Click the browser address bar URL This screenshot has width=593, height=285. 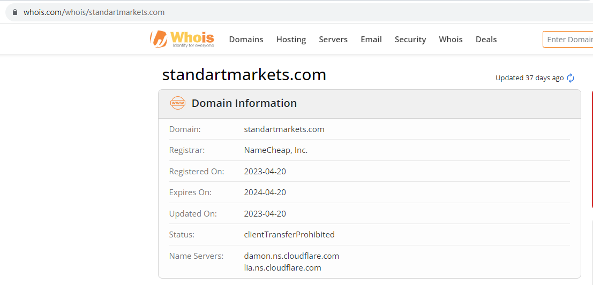[94, 12]
